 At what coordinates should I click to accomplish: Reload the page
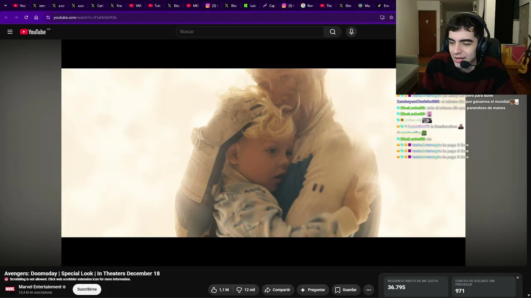tap(26, 17)
